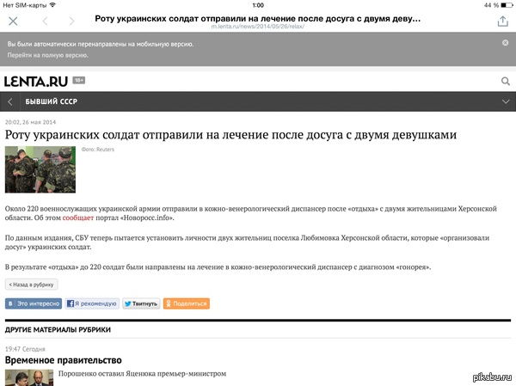Viewport: 516px width, 386px height.
Task: Open the Временное правительство article headline
Action: (x=63, y=360)
